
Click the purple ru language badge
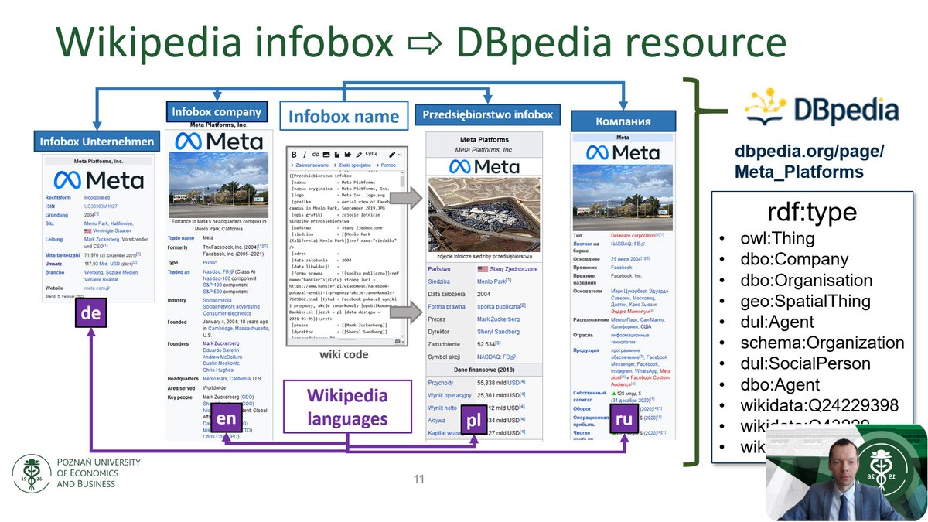624,420
